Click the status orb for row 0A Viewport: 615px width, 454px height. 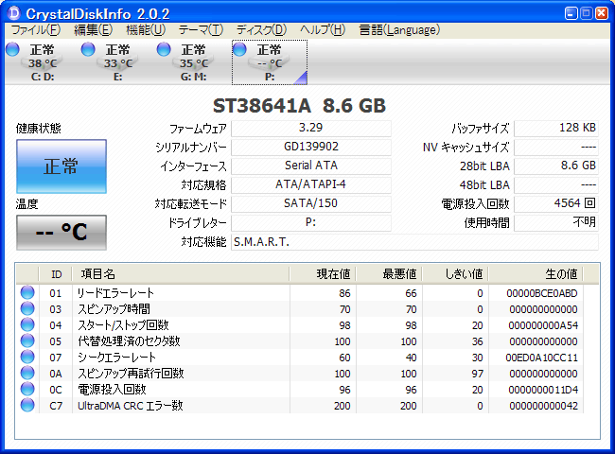click(x=27, y=373)
